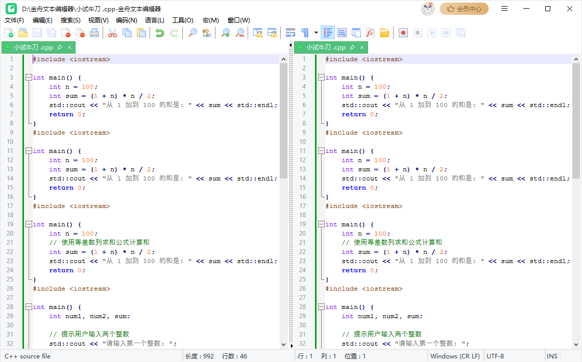The image size is (582, 362).
Task: Open folder as workspace toolbar icon
Action: [385, 33]
